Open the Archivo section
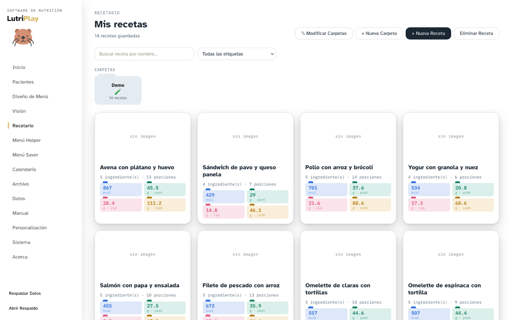This screenshot has width=512, height=320. 20,184
